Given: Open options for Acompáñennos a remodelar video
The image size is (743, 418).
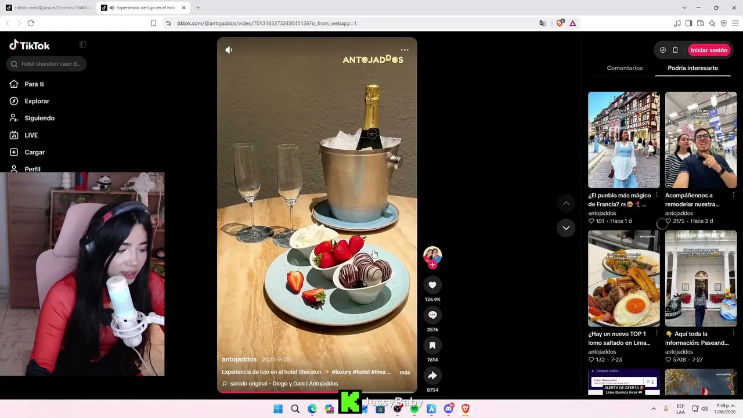Looking at the screenshot, I should click(733, 195).
